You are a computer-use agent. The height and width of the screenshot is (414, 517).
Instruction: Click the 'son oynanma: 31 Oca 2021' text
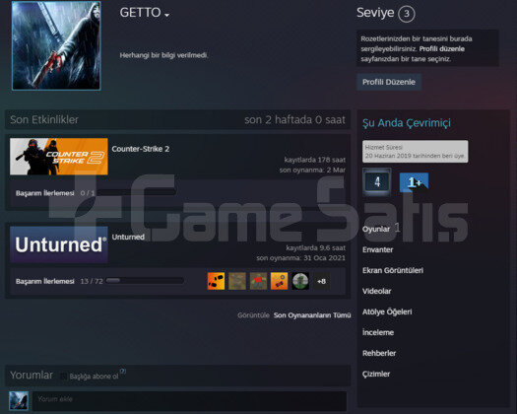point(301,258)
